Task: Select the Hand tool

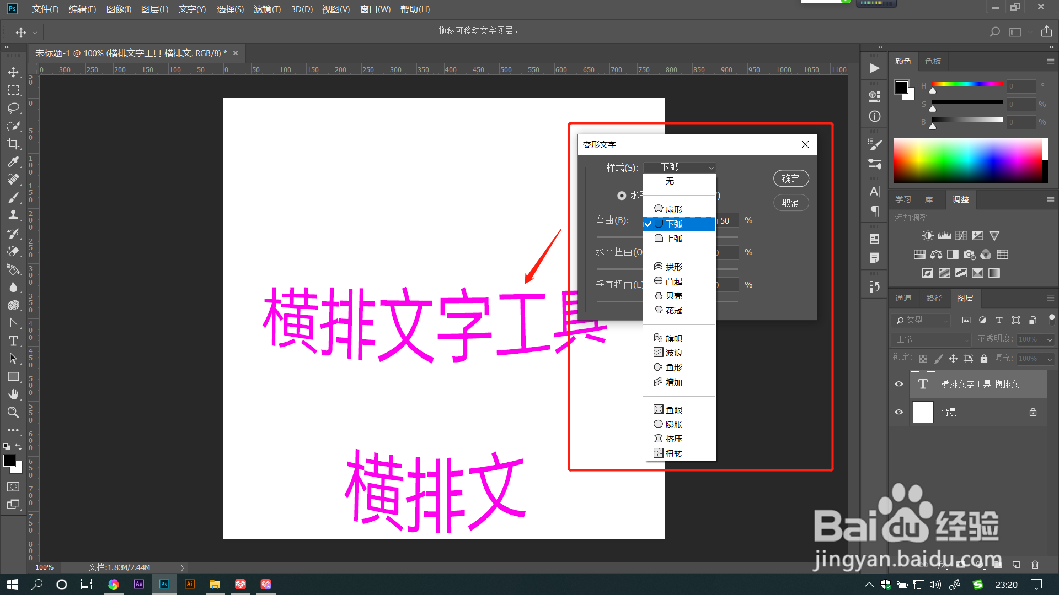Action: coord(13,394)
